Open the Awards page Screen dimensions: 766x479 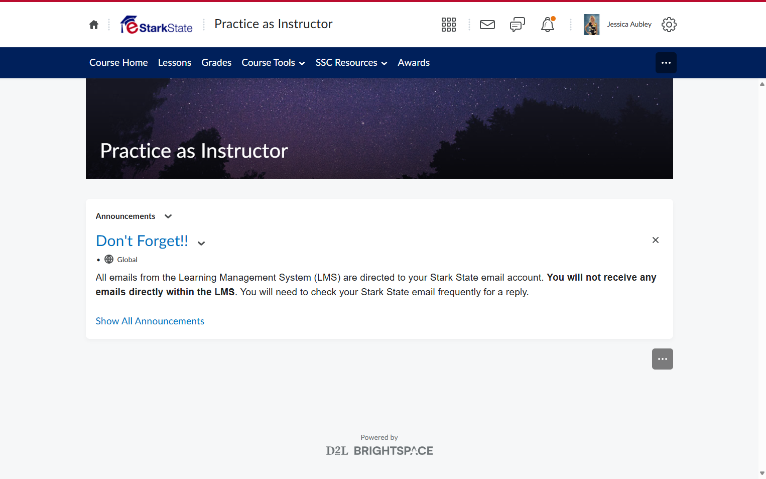[414, 63]
